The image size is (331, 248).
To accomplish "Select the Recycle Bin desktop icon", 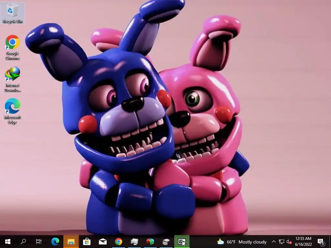I will pyautogui.click(x=13, y=13).
